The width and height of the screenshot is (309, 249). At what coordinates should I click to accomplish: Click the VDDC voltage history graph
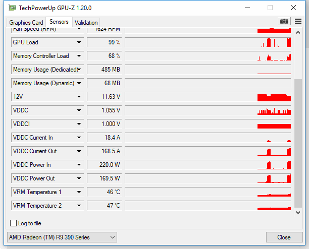(x=208, y=110)
